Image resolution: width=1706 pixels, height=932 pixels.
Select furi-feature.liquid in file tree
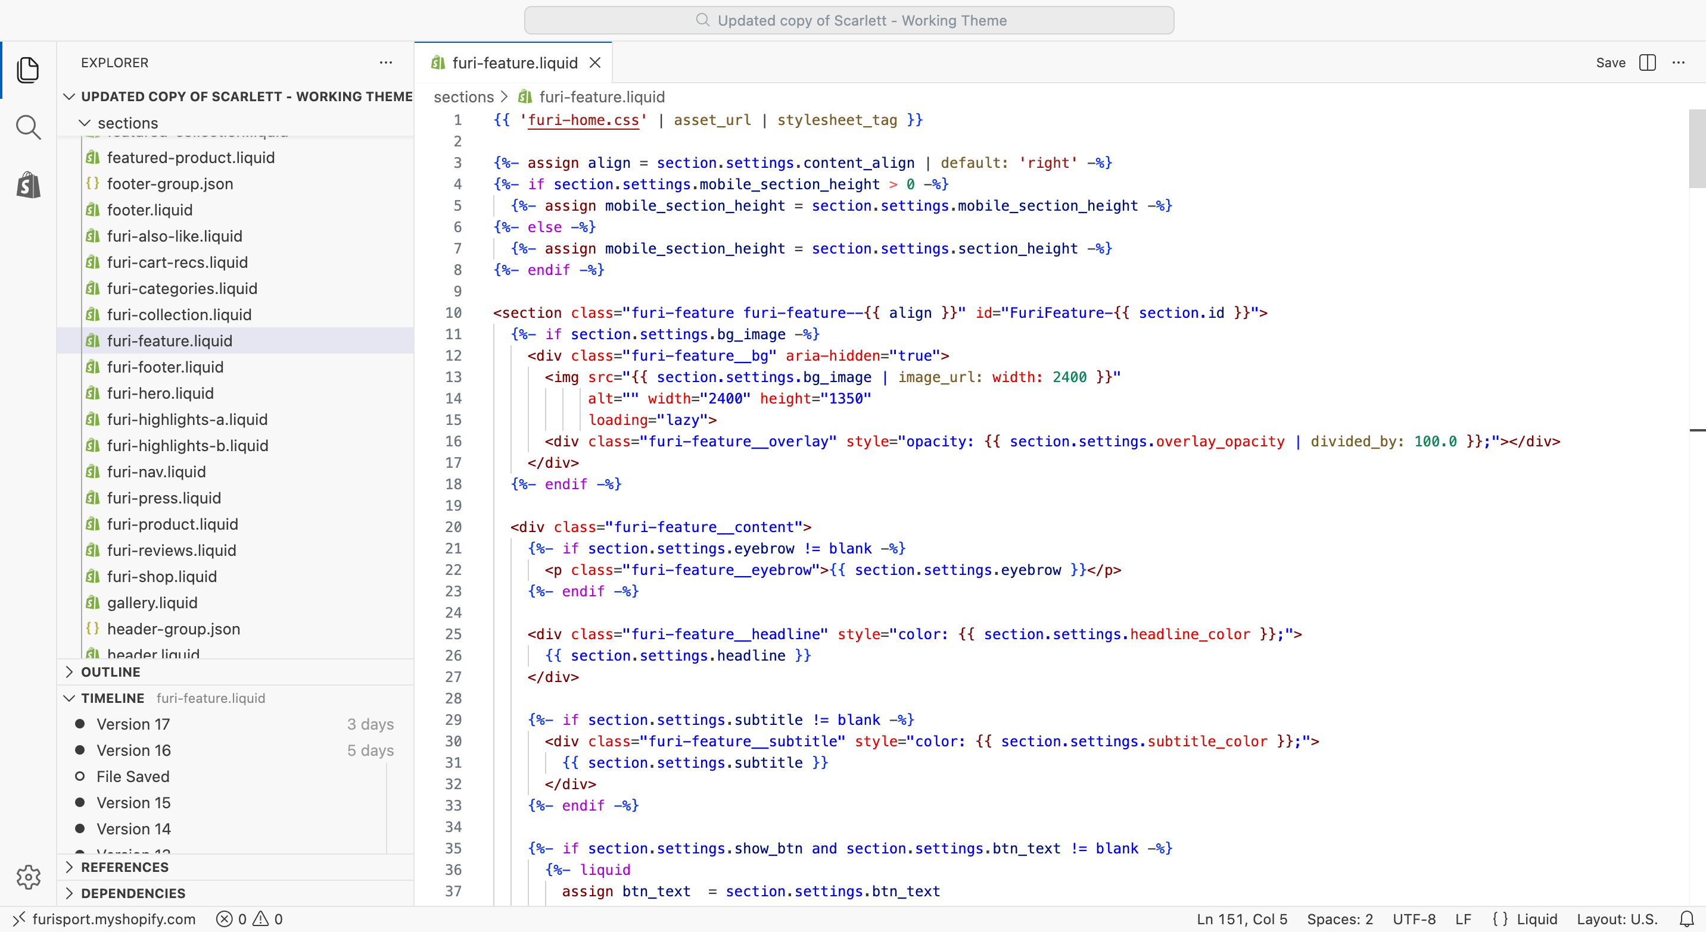point(236,340)
